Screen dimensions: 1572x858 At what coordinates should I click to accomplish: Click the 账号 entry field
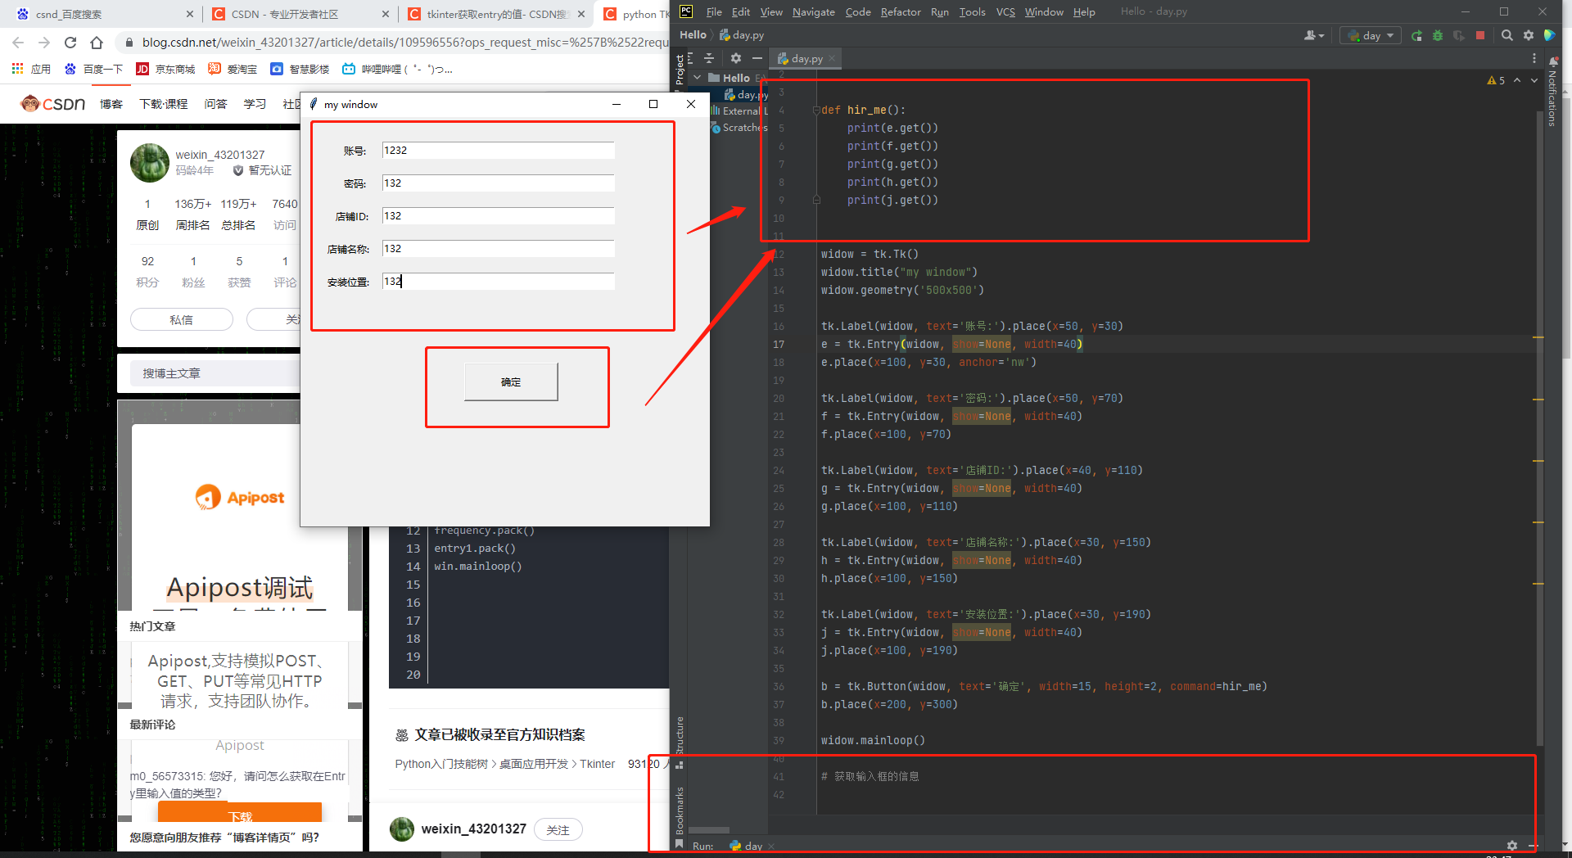tap(498, 151)
